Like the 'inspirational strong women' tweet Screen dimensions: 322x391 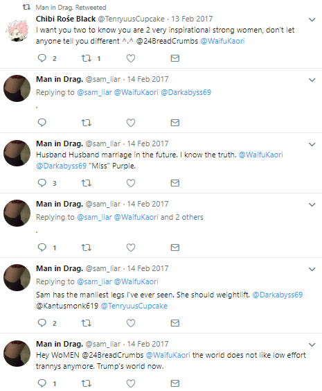131,58
